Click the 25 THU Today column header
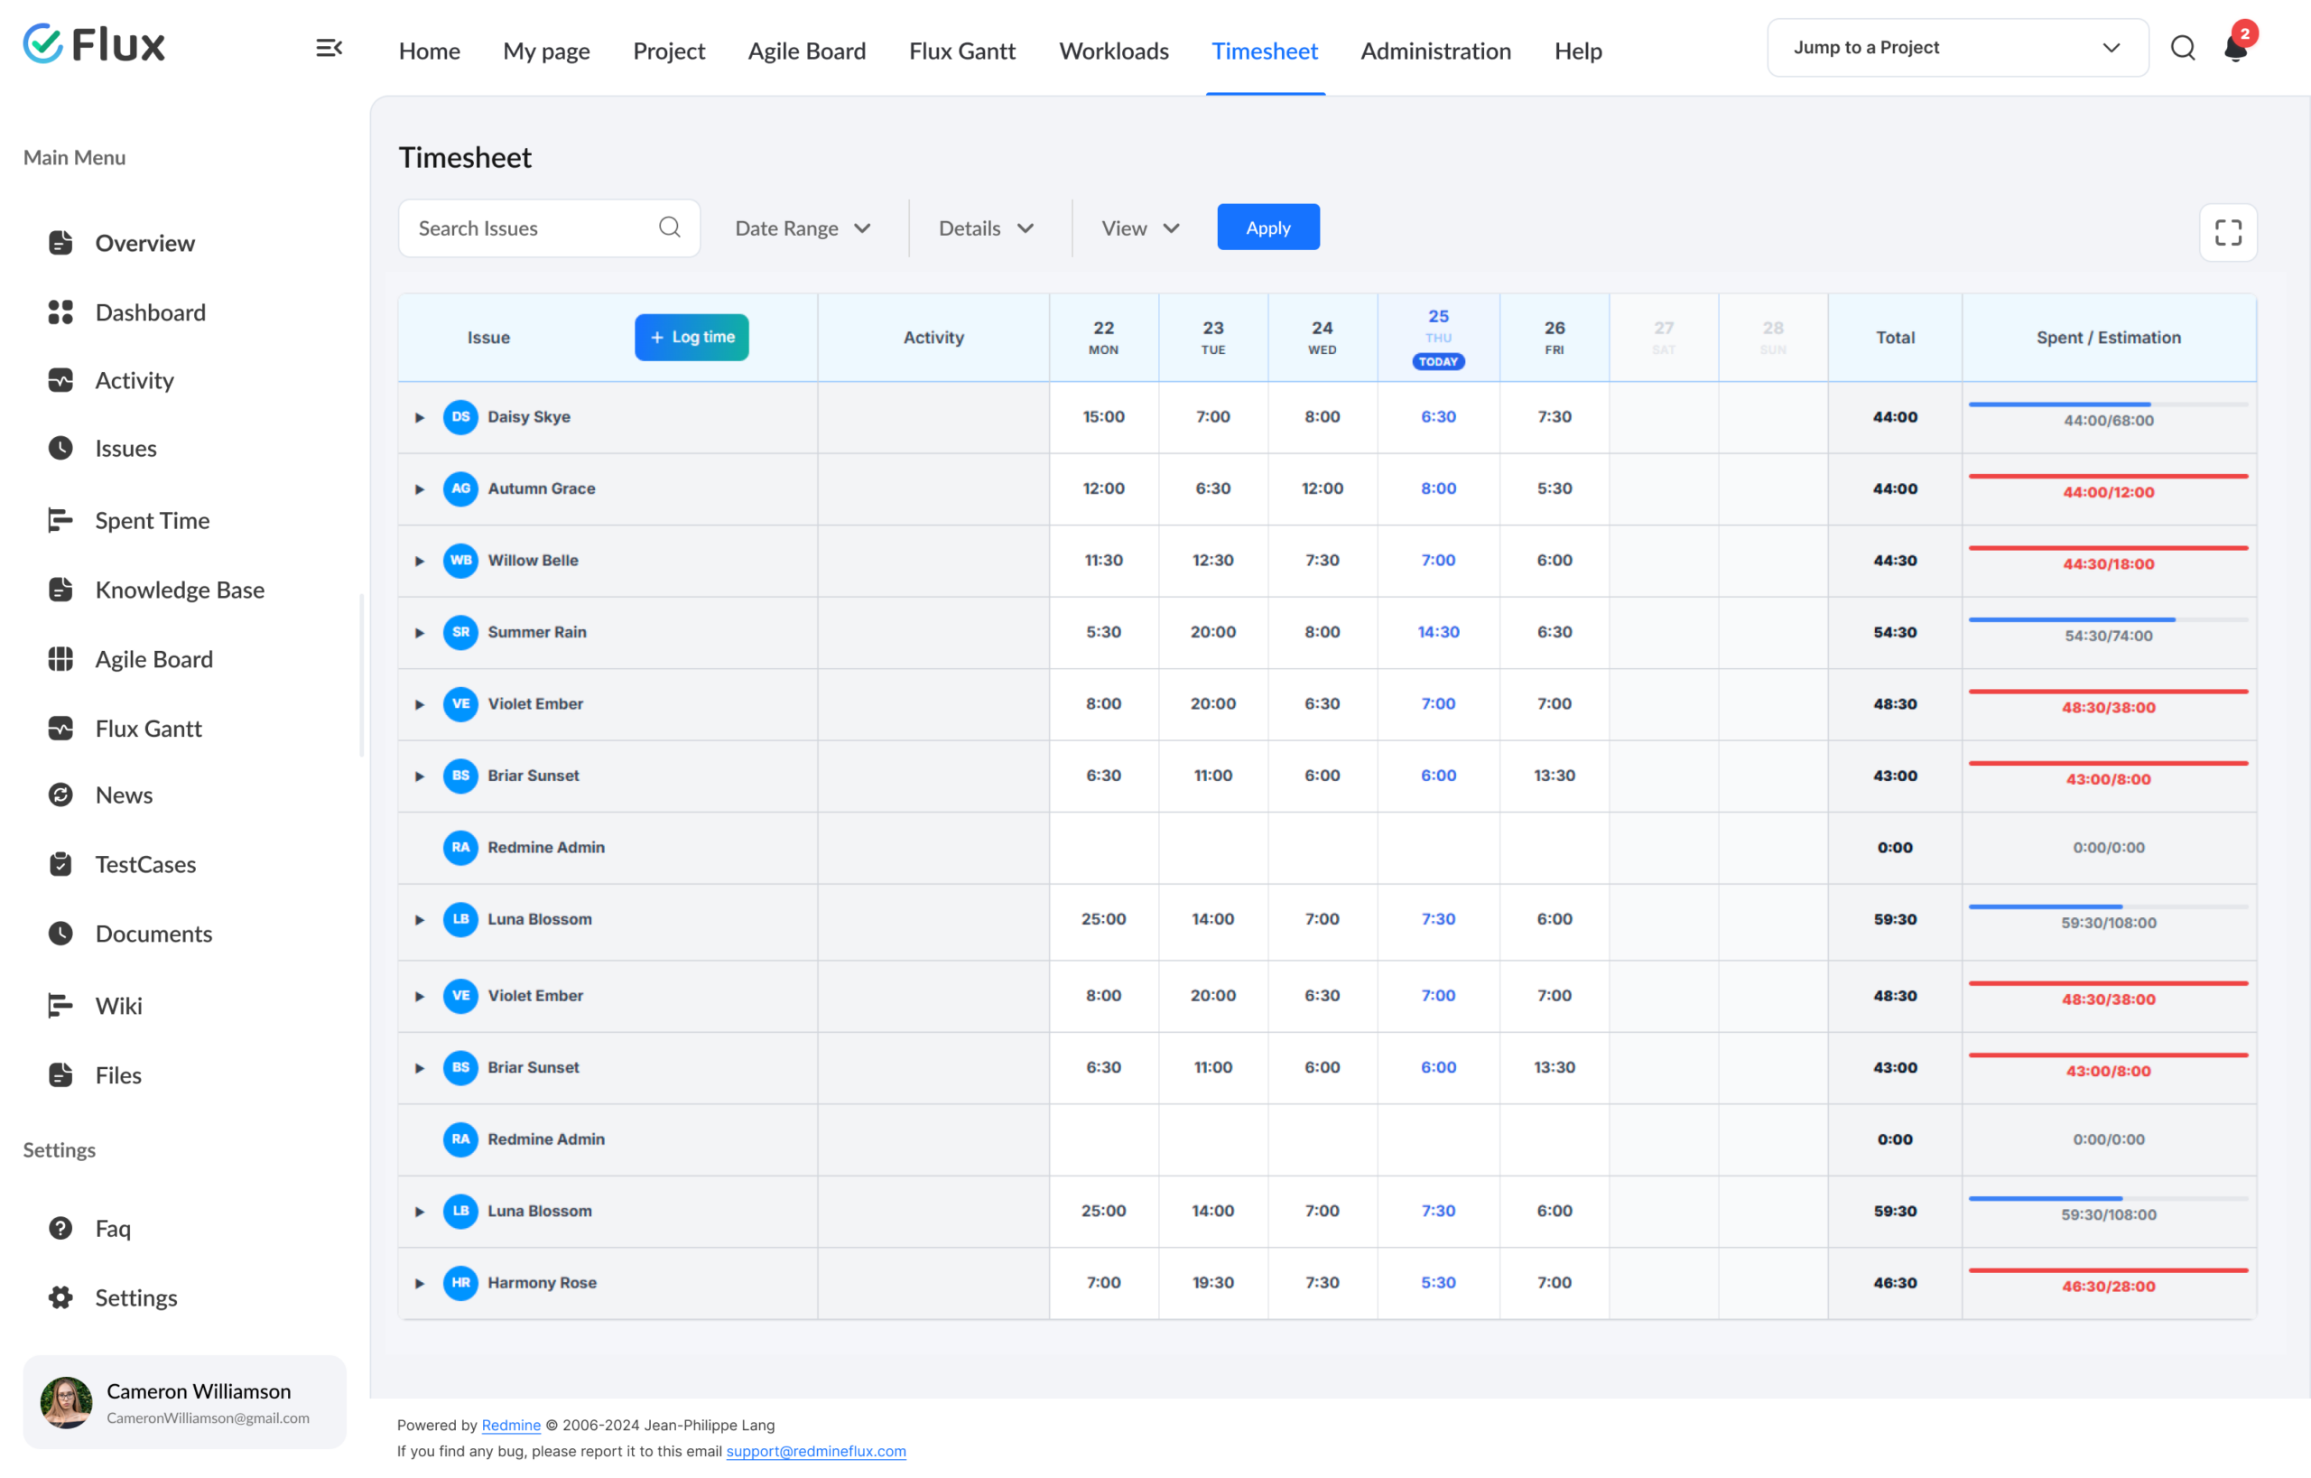Screen dimensions: 2311x1478 (1438, 338)
